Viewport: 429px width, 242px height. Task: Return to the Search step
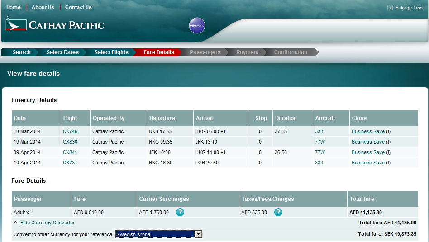pos(21,52)
